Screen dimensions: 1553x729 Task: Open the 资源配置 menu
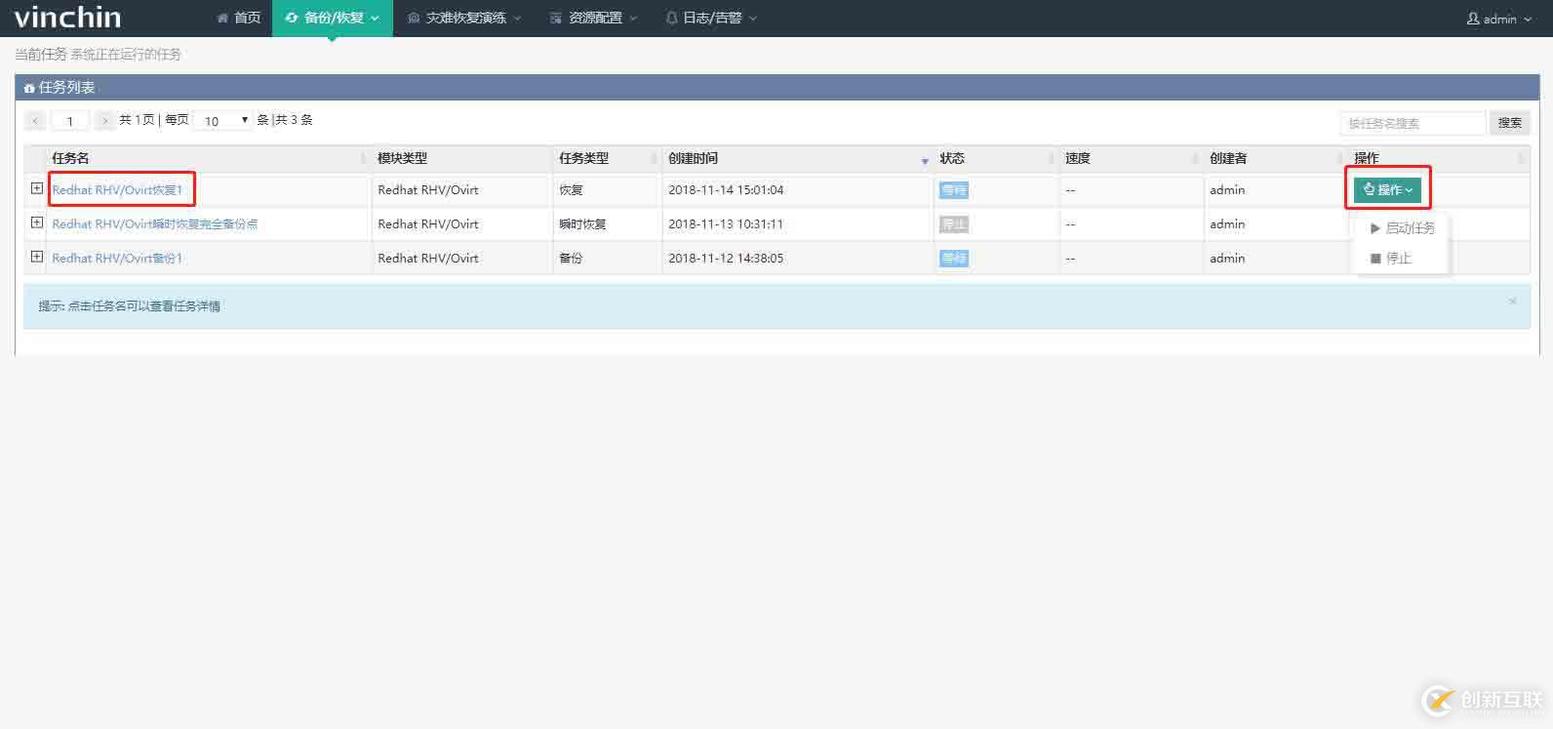click(x=593, y=18)
